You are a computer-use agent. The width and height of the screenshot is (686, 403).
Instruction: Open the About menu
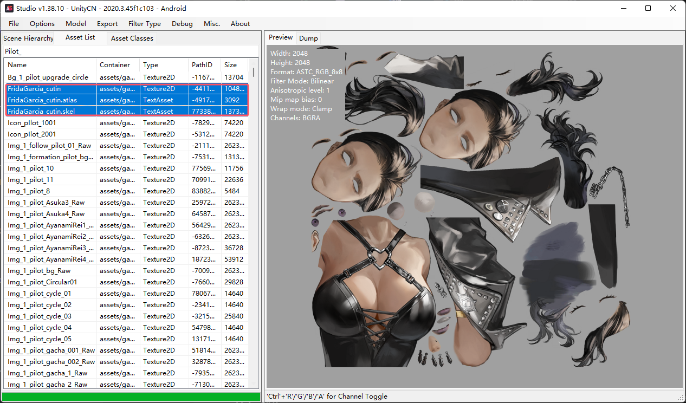coord(240,23)
